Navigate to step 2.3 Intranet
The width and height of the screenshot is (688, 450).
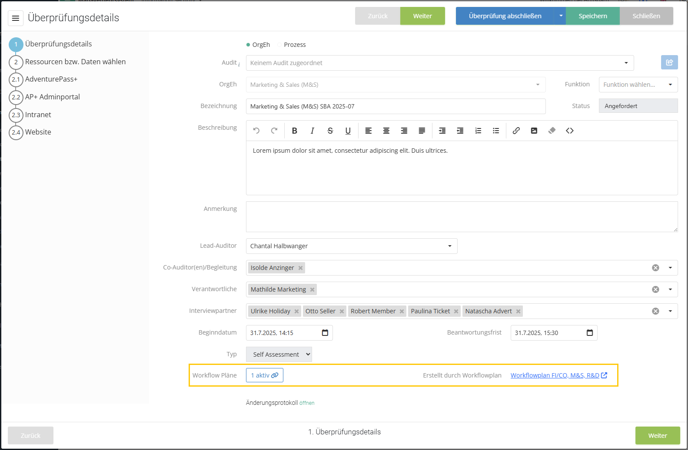tap(38, 115)
